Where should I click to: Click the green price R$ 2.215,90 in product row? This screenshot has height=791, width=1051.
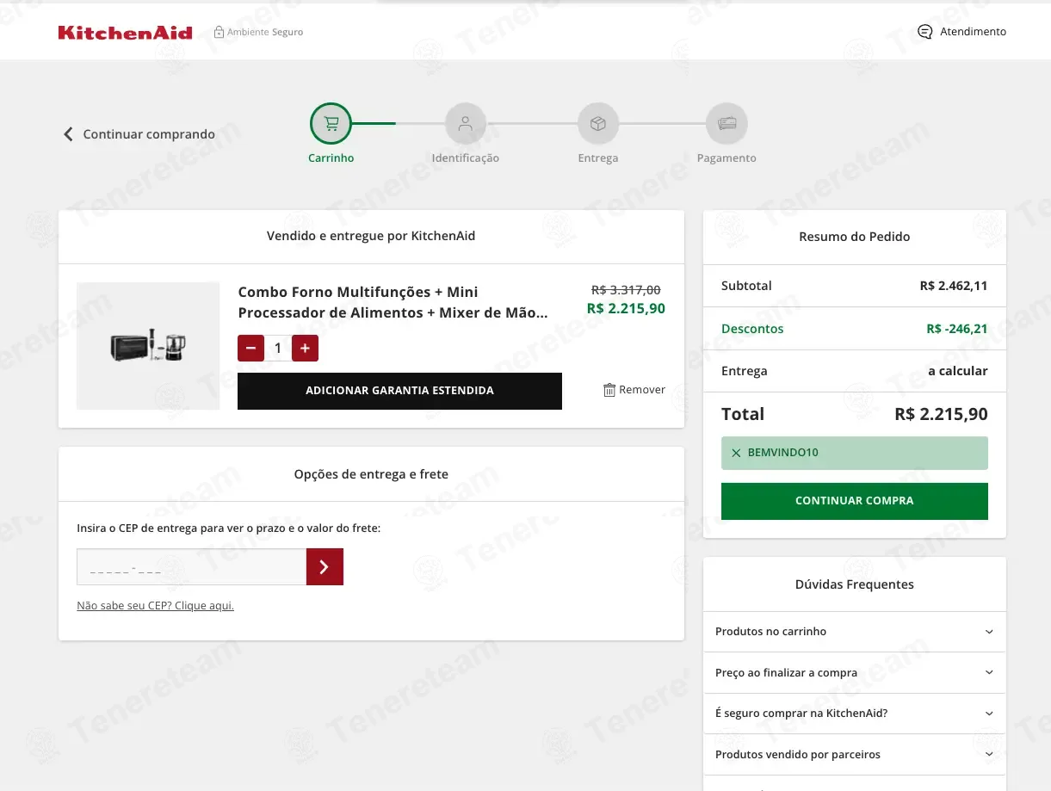pyautogui.click(x=626, y=309)
